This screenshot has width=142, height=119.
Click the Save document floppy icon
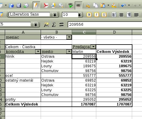point(19,5)
